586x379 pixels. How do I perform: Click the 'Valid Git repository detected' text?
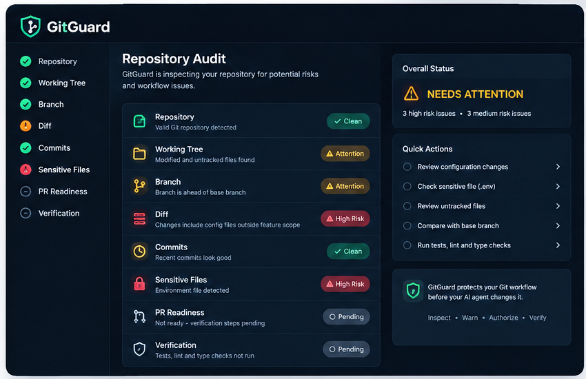[x=196, y=127]
